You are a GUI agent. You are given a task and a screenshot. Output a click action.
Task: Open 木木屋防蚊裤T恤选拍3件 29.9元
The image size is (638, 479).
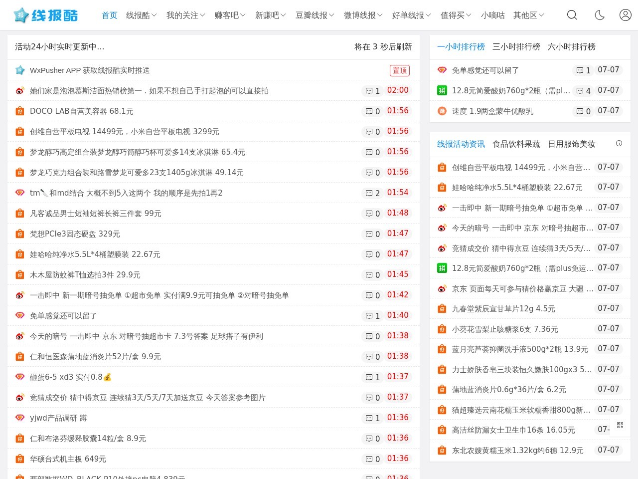click(85, 275)
